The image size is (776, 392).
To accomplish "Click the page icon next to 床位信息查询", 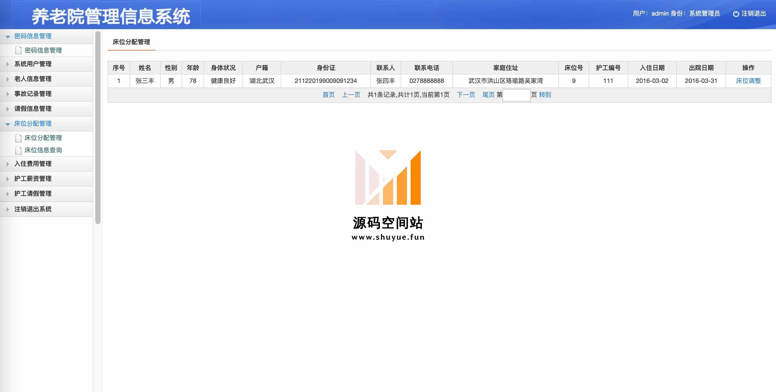I will pos(18,150).
